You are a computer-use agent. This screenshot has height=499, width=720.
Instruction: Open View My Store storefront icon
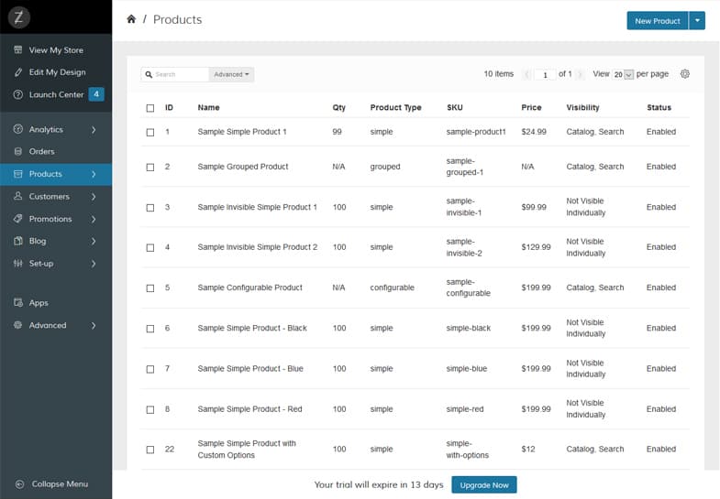click(18, 50)
